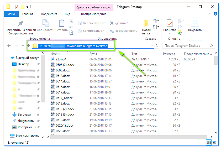This screenshot has width=221, height=151.
Task: Open Quick Access Toolbar customize arrow
Action: 27,7
